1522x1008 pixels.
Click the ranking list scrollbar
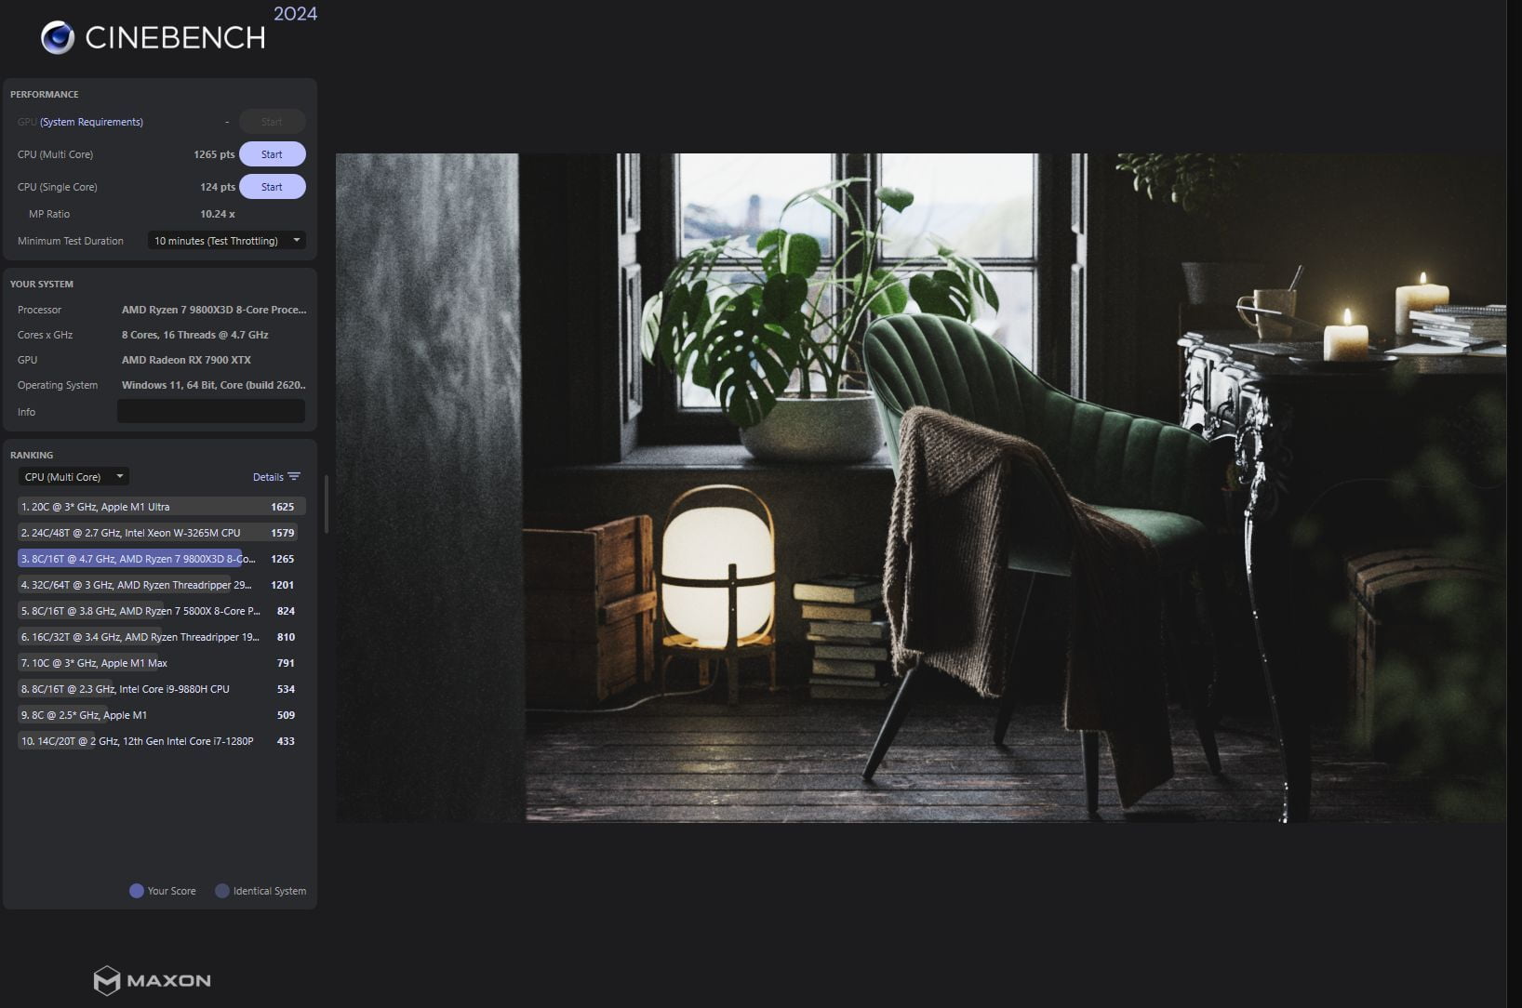click(326, 504)
